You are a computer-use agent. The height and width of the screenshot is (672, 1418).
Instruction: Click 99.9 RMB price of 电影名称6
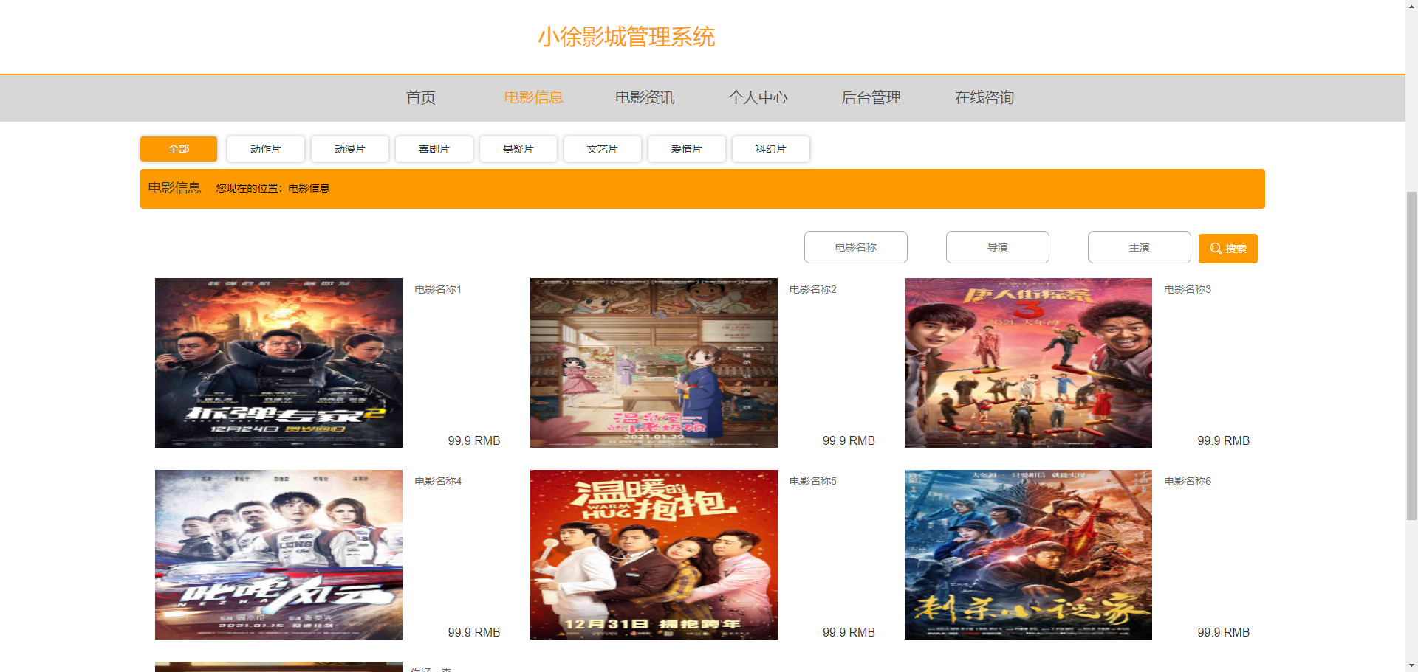tap(1224, 632)
